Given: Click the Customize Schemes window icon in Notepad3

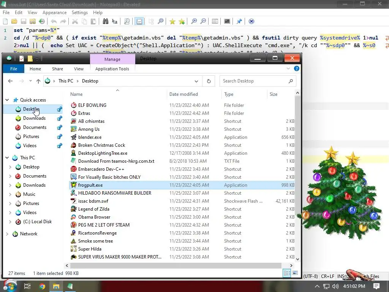Looking at the screenshot, I should (x=215, y=21).
